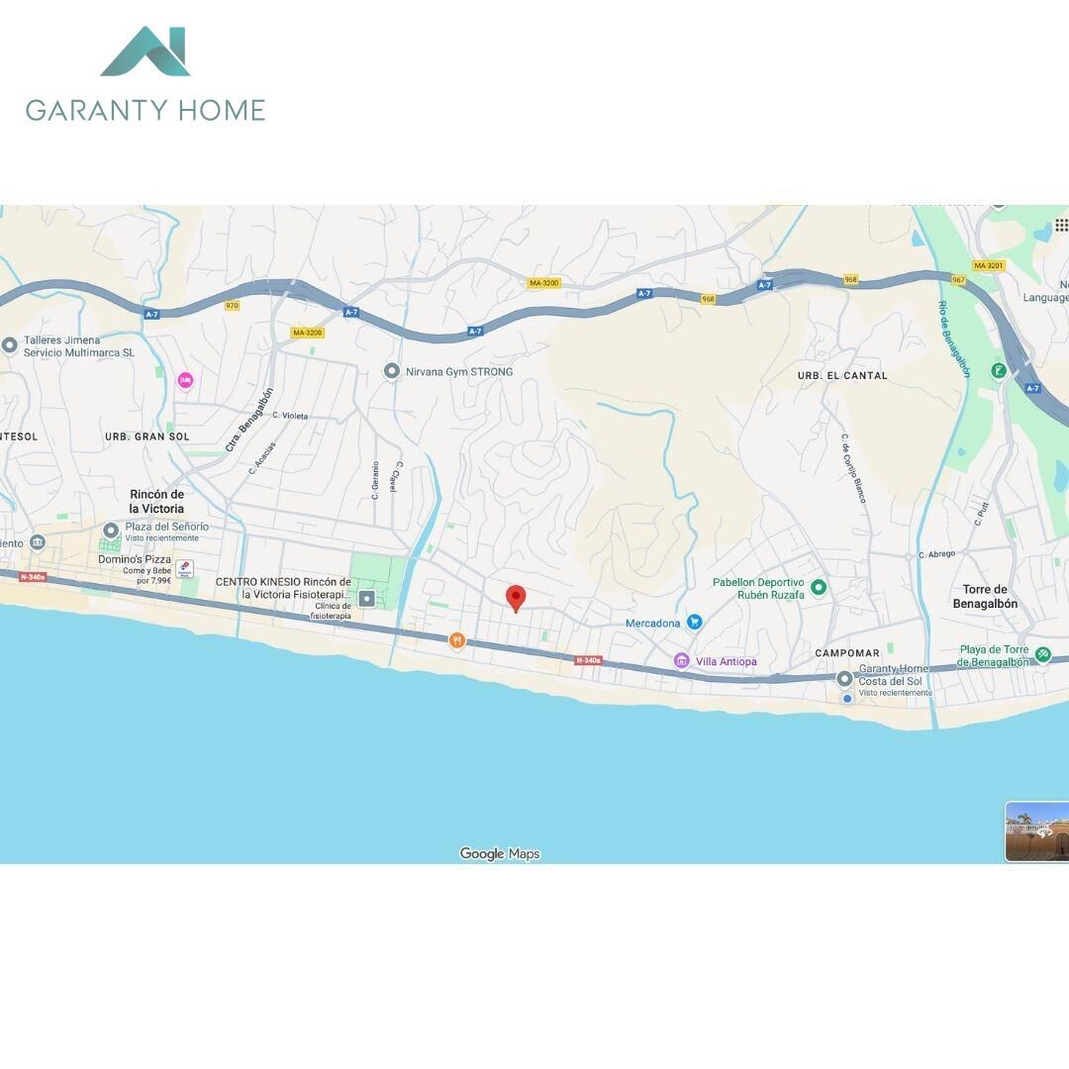Click the Domino's Pizza logo marker

click(184, 568)
